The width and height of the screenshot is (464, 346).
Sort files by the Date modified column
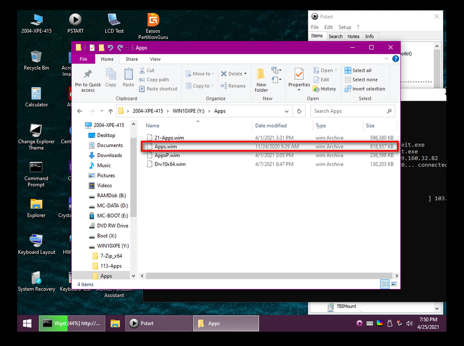[x=271, y=126]
